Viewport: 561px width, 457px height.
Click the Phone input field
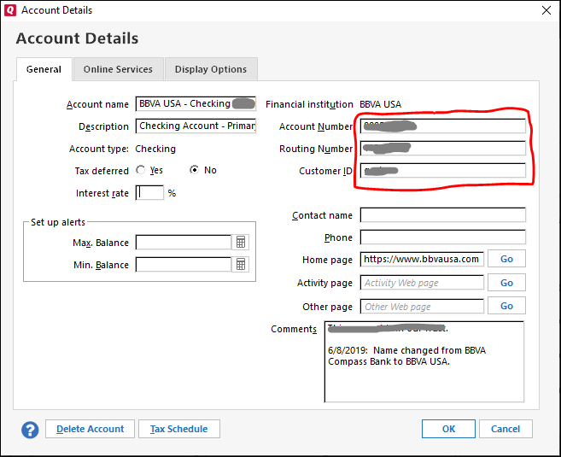(x=443, y=237)
